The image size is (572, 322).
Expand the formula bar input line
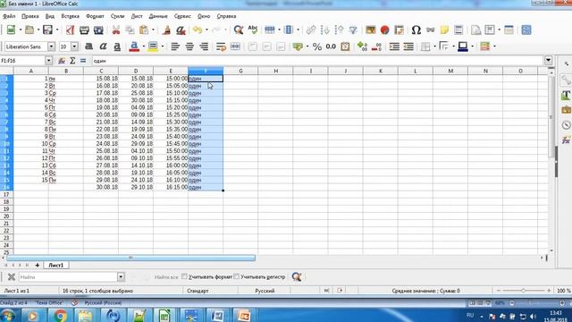548,61
